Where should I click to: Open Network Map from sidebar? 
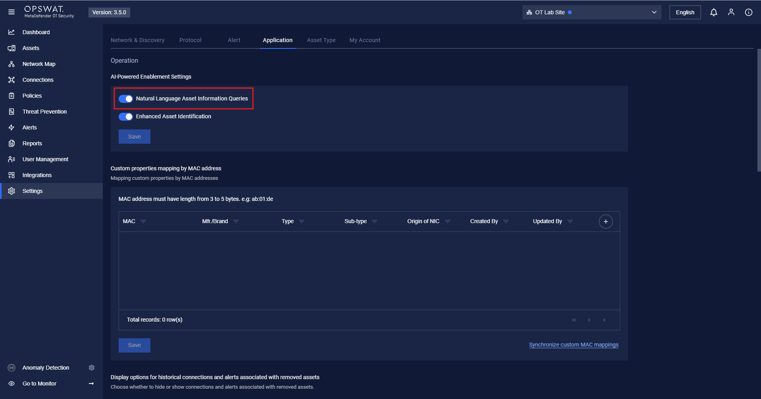38,64
